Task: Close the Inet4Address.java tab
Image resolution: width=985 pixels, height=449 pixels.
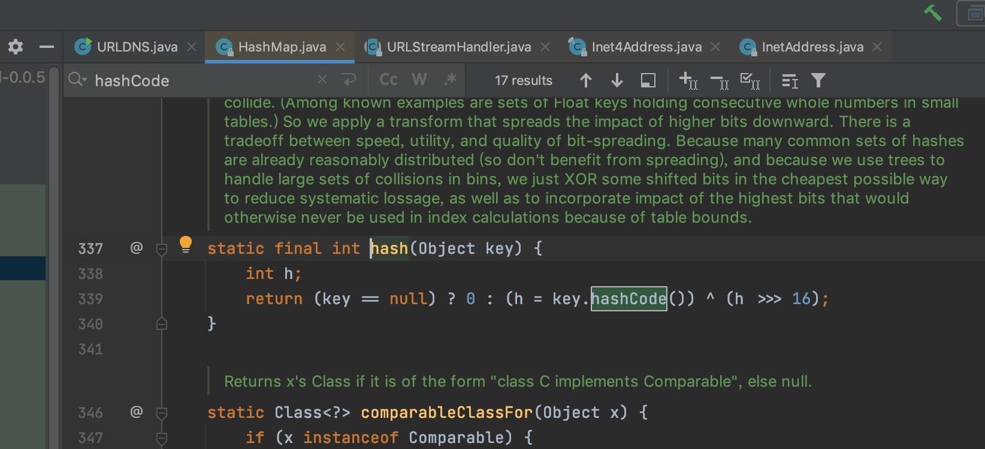Action: (x=715, y=47)
